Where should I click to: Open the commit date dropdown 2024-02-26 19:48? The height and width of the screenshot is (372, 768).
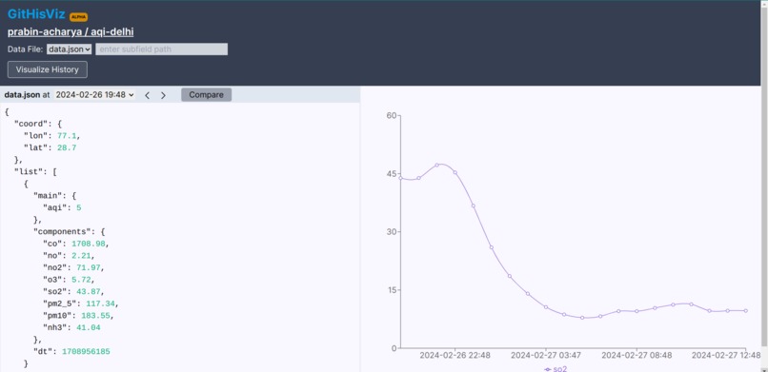coord(94,95)
